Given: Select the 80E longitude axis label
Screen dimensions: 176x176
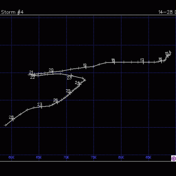Looking at the screenshot, I should [x=121, y=158].
